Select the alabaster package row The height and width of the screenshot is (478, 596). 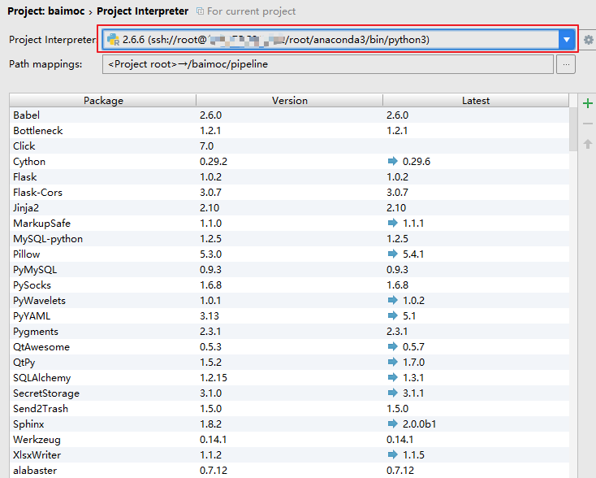(289, 471)
